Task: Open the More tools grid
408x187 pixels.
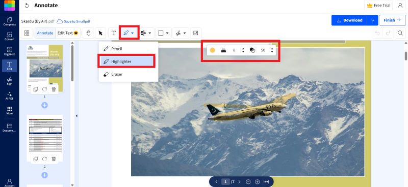Action: pyautogui.click(x=9, y=110)
